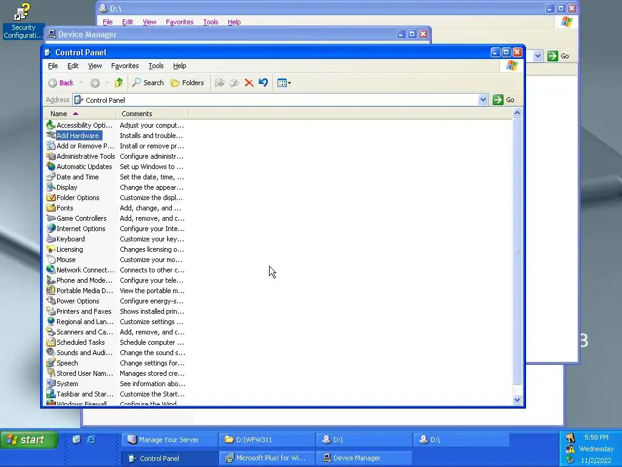This screenshot has height=467, width=622.
Task: Click the scrollbar down arrow in list
Action: point(517,400)
